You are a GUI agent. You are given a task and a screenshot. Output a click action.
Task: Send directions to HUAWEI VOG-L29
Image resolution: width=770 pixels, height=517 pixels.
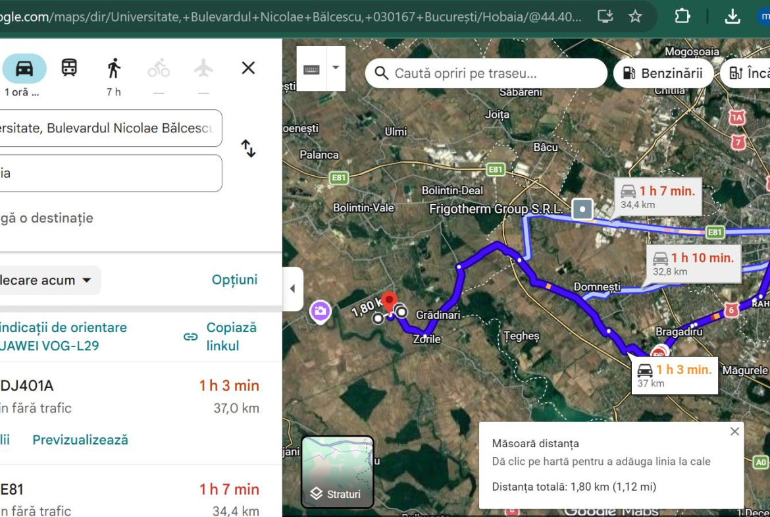click(x=63, y=337)
